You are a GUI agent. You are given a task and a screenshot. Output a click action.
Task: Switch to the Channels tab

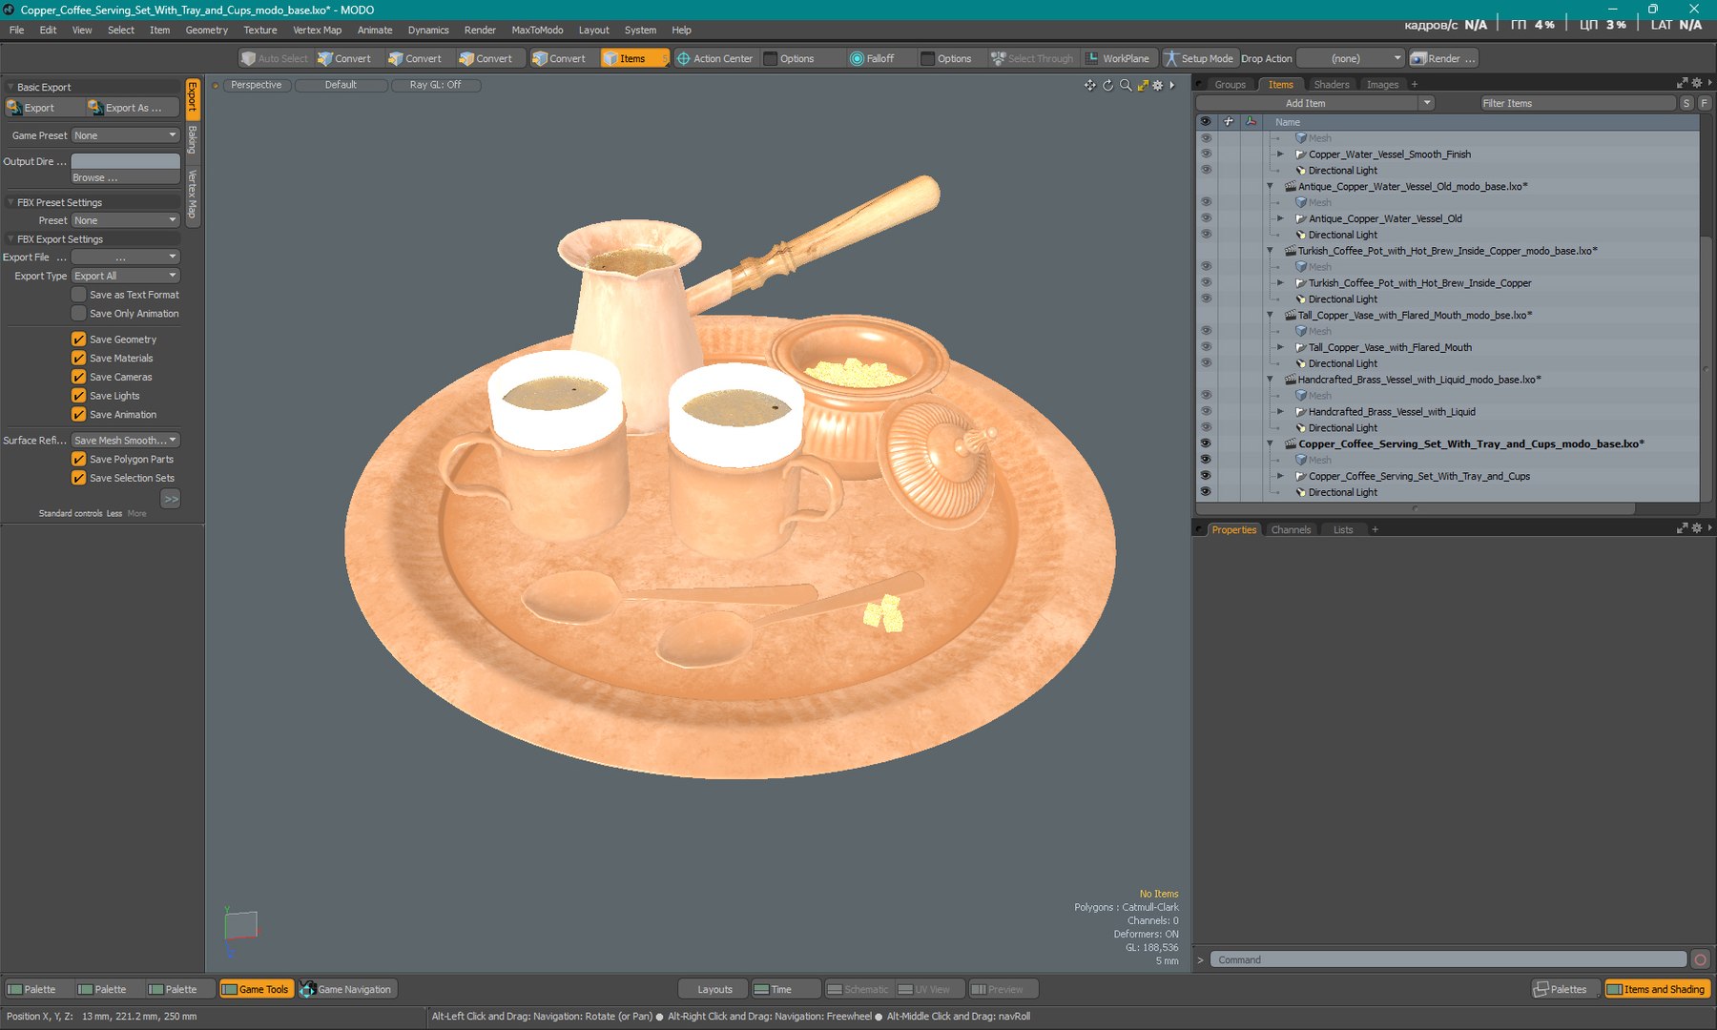click(x=1291, y=529)
